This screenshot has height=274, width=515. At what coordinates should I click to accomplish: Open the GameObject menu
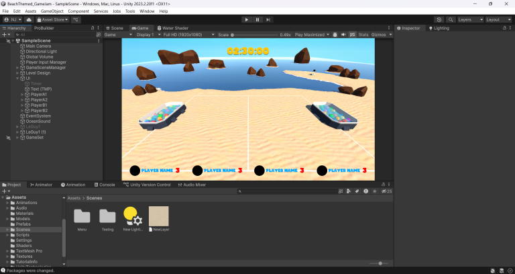52,11
